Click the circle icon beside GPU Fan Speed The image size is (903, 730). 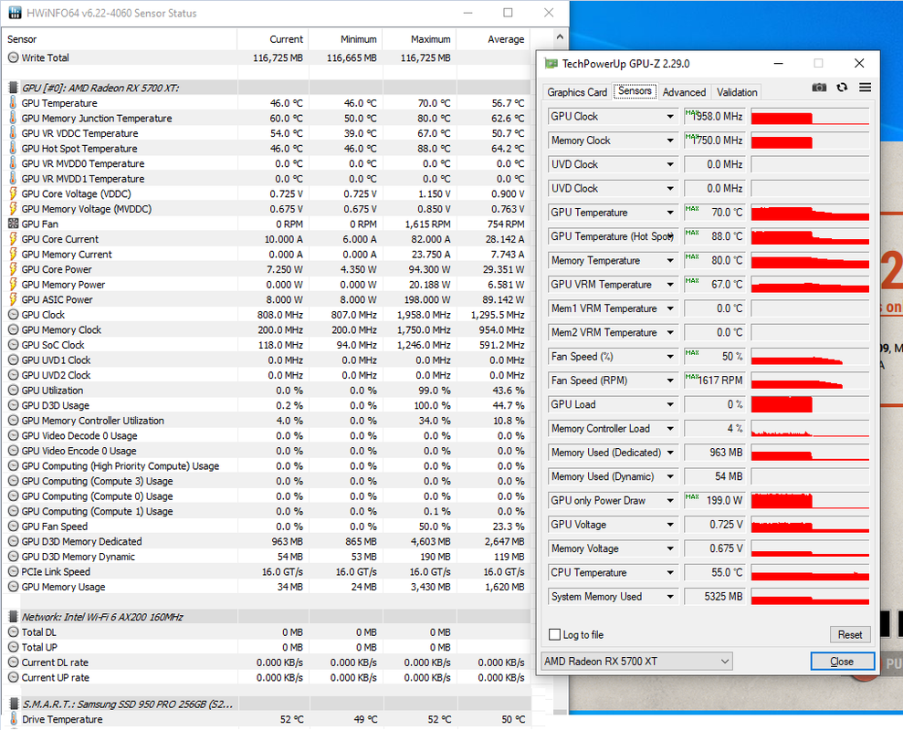(13, 527)
